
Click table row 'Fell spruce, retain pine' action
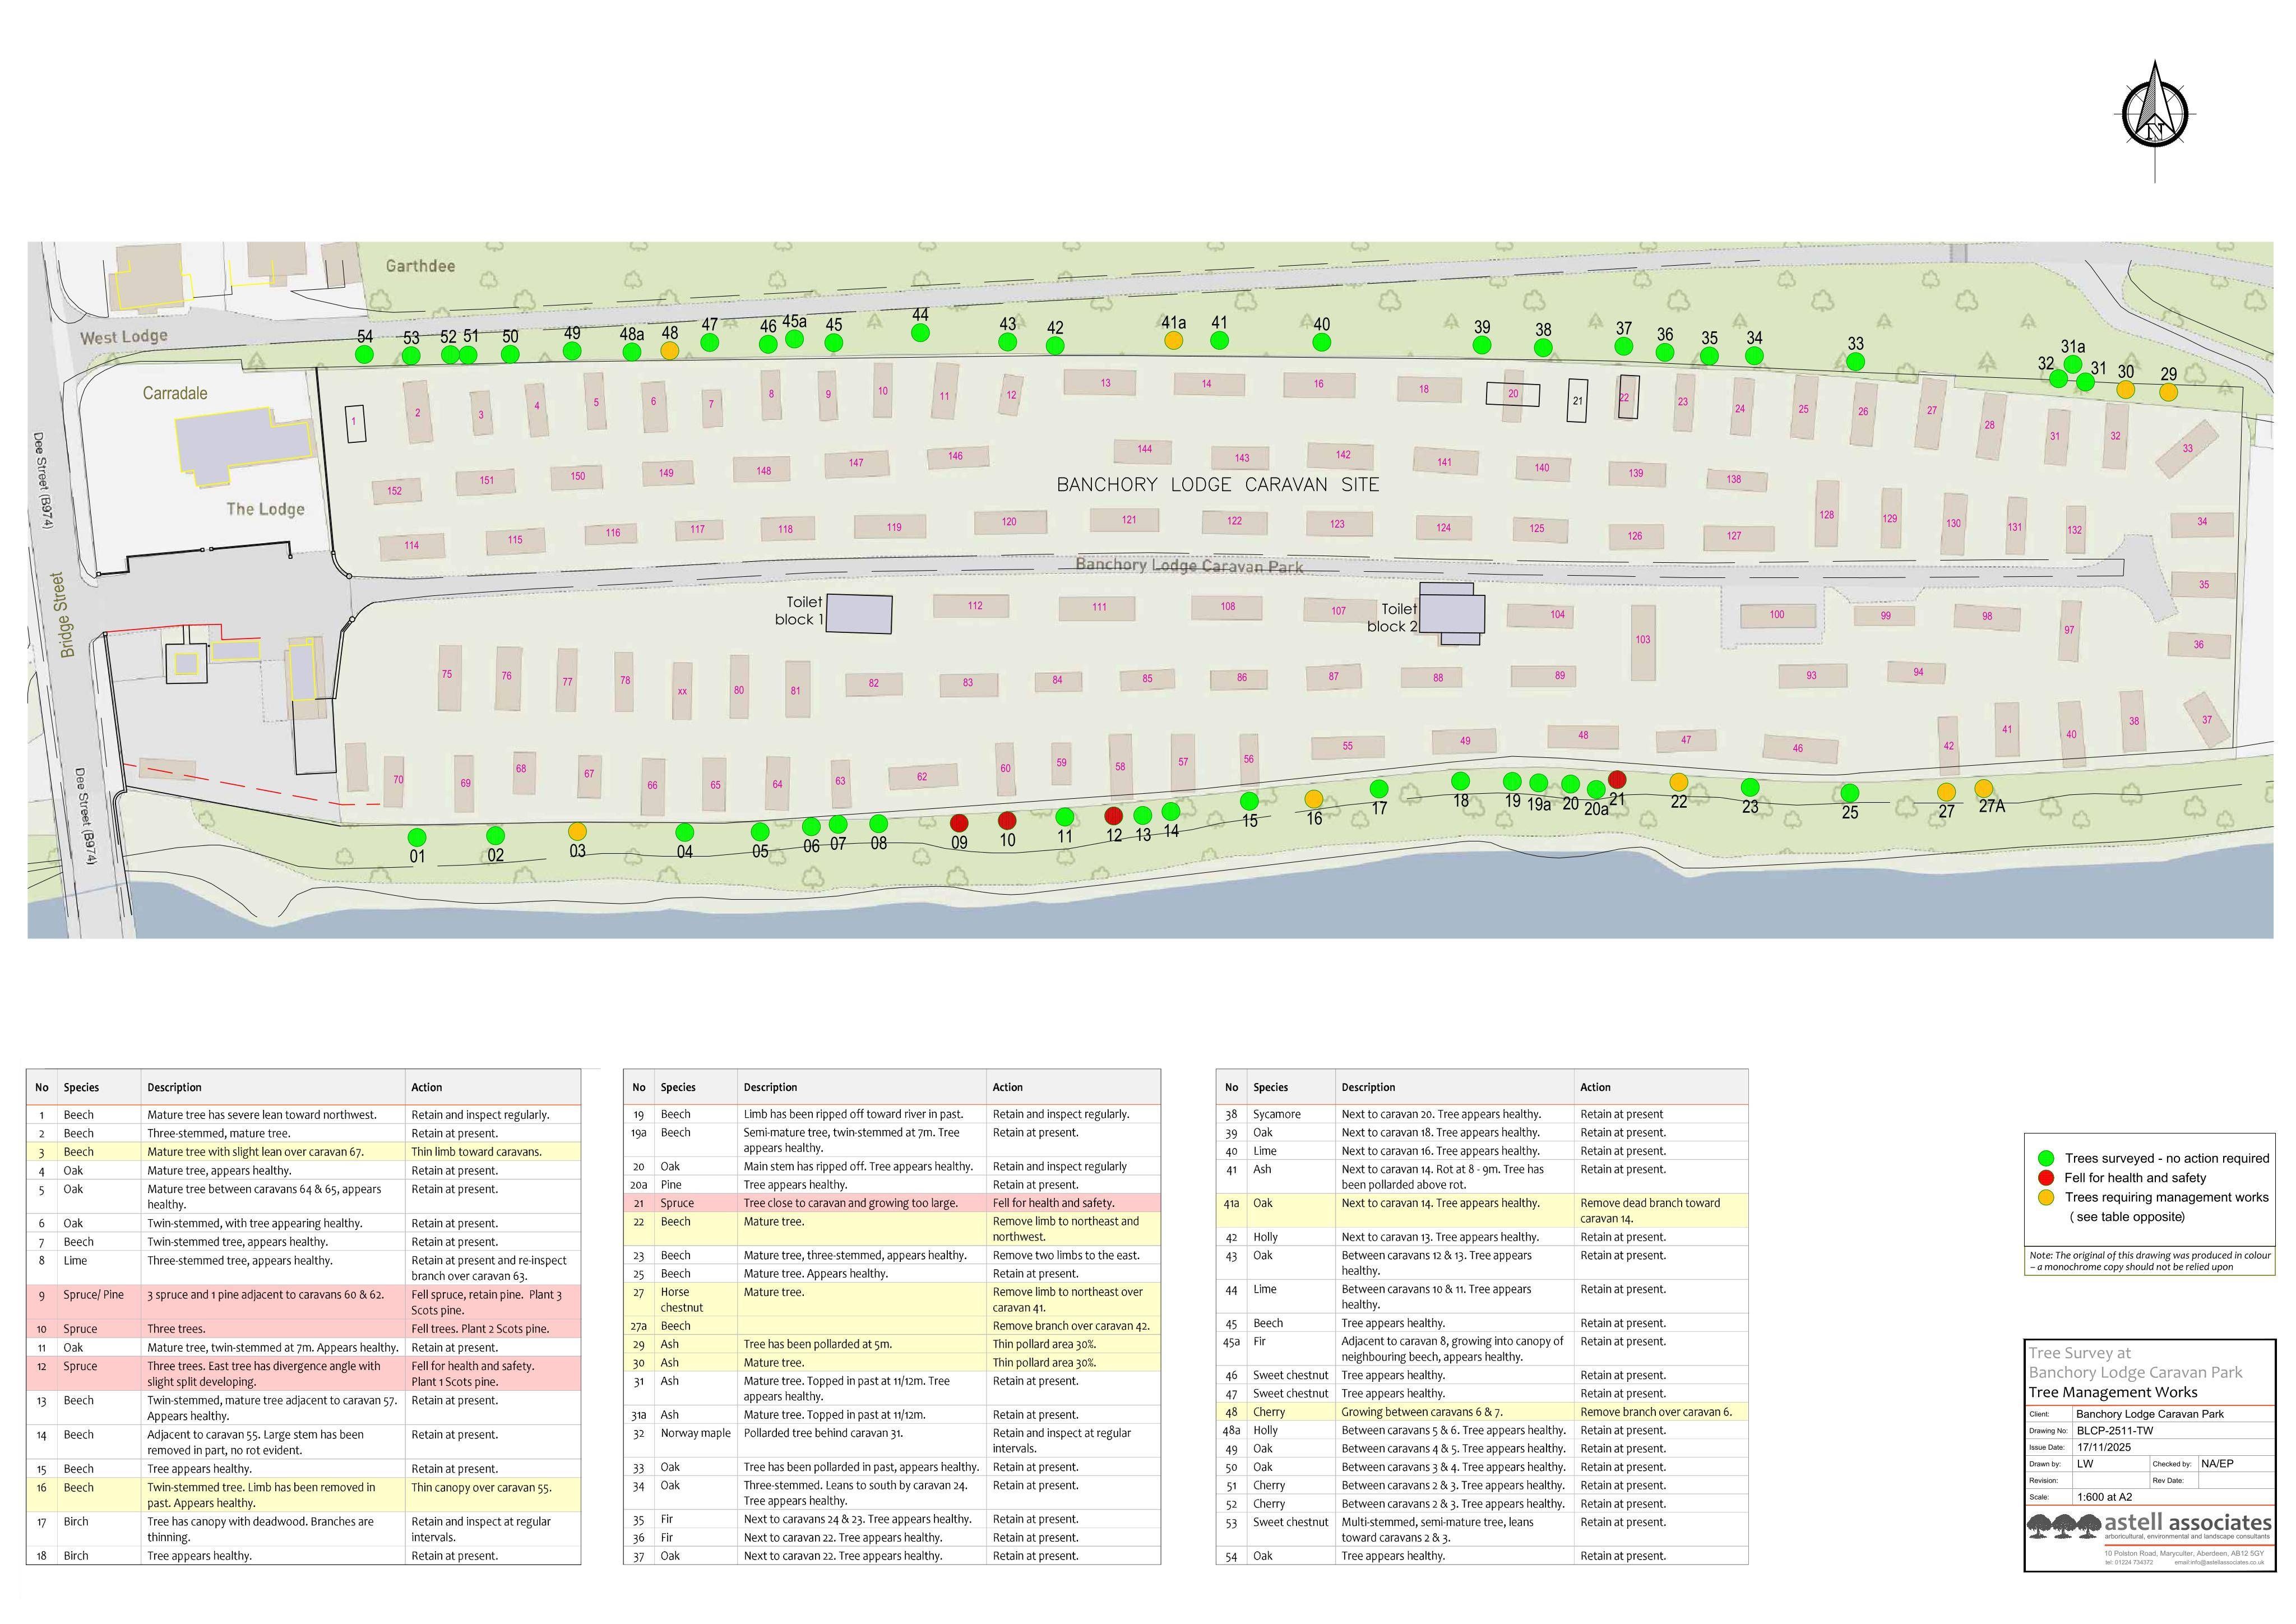point(494,1302)
